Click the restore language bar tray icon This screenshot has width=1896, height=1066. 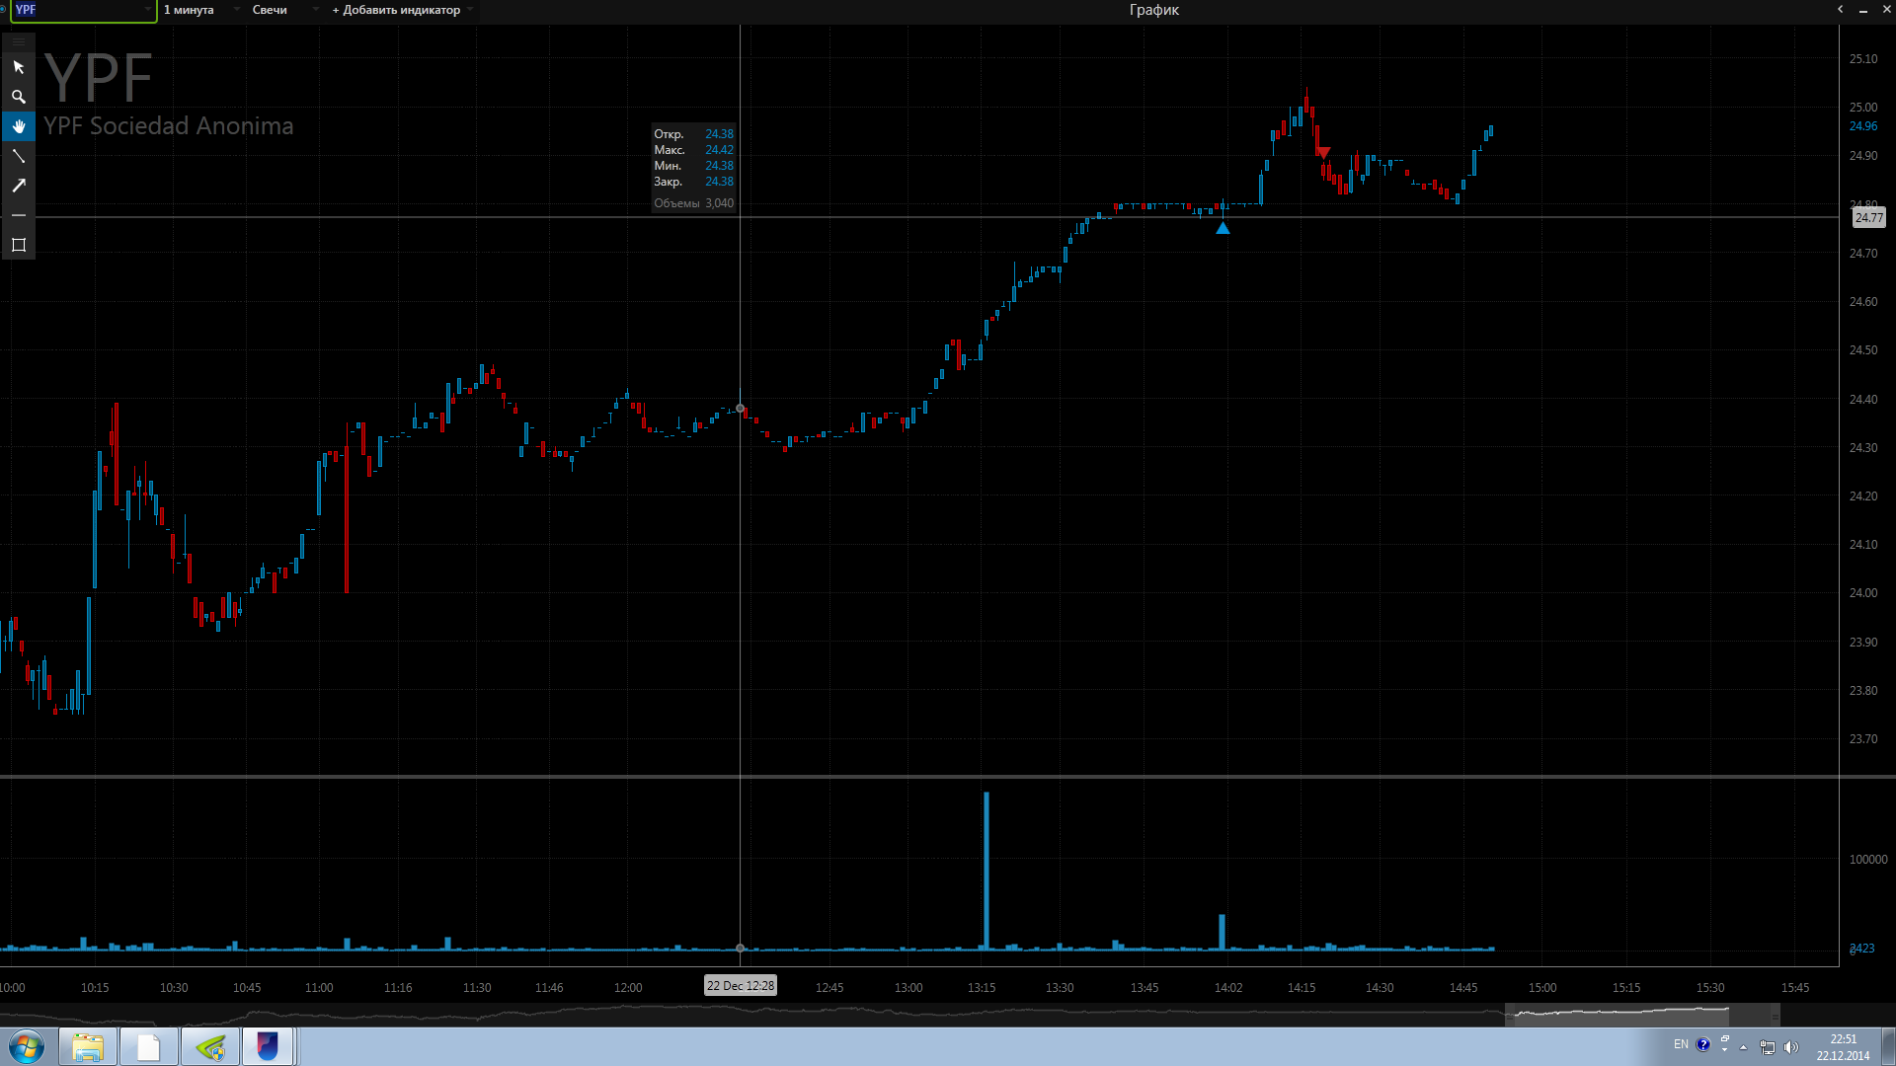1725,1039
